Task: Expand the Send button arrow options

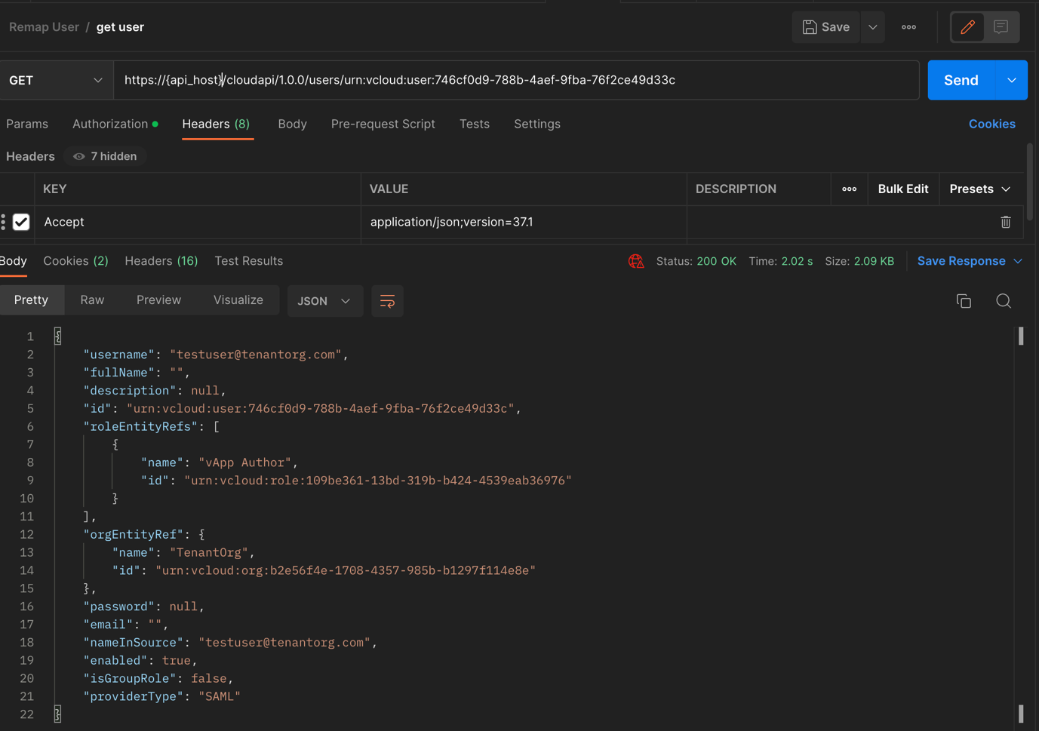Action: (1011, 80)
